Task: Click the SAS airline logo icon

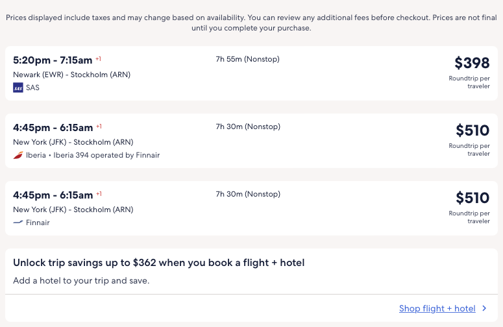Action: pyautogui.click(x=18, y=88)
